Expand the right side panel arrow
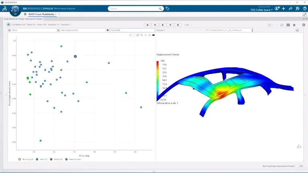 click(x=305, y=95)
